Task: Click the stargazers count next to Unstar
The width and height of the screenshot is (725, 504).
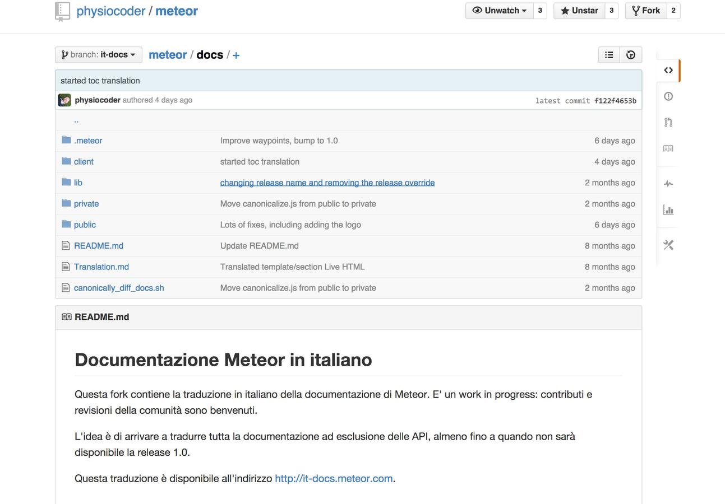Action: click(611, 11)
